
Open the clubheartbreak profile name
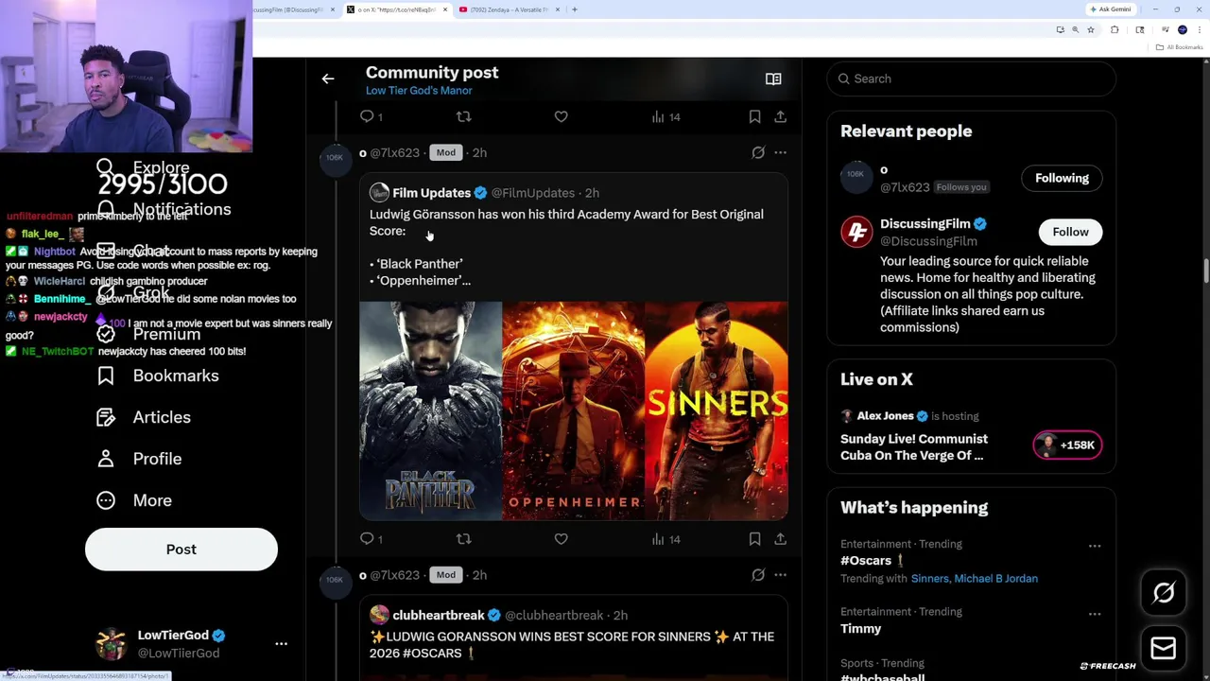point(438,616)
